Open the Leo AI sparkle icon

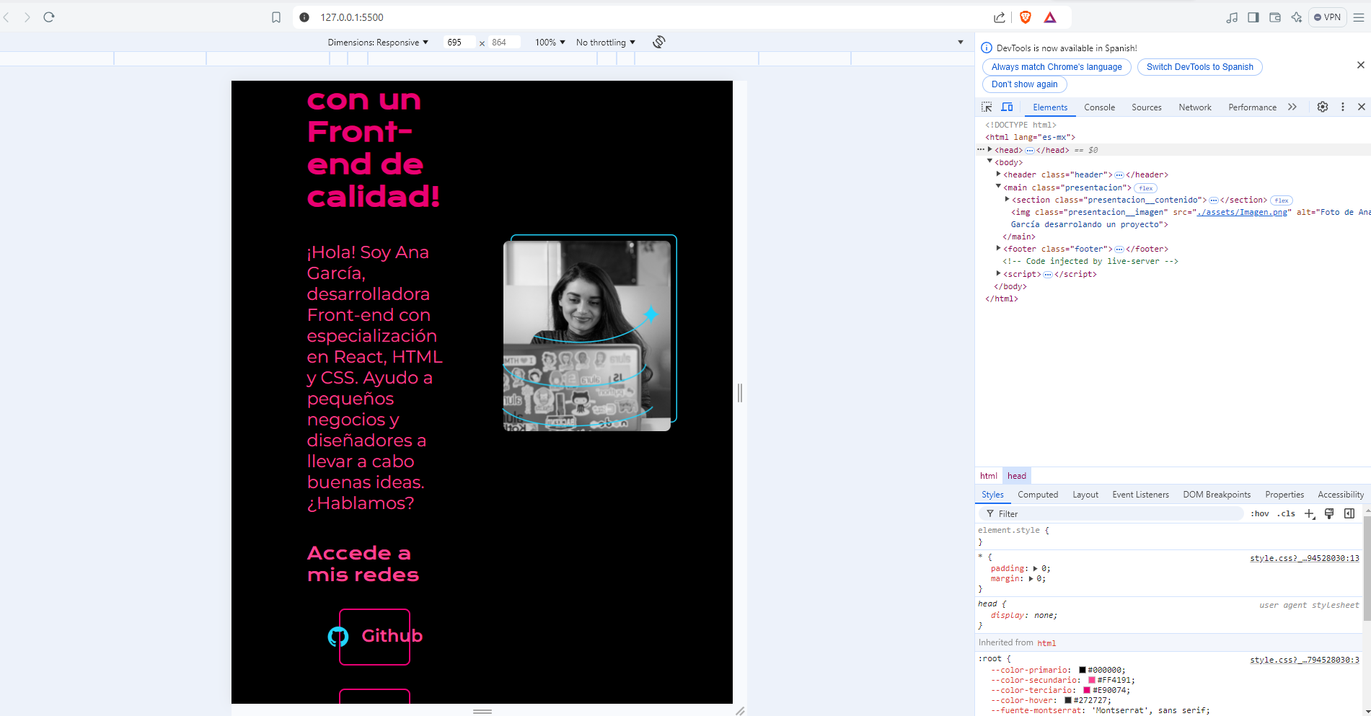pos(1297,17)
